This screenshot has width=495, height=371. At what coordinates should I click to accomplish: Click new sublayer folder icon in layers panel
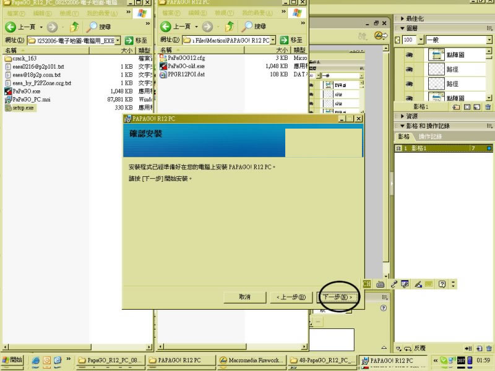(456, 107)
